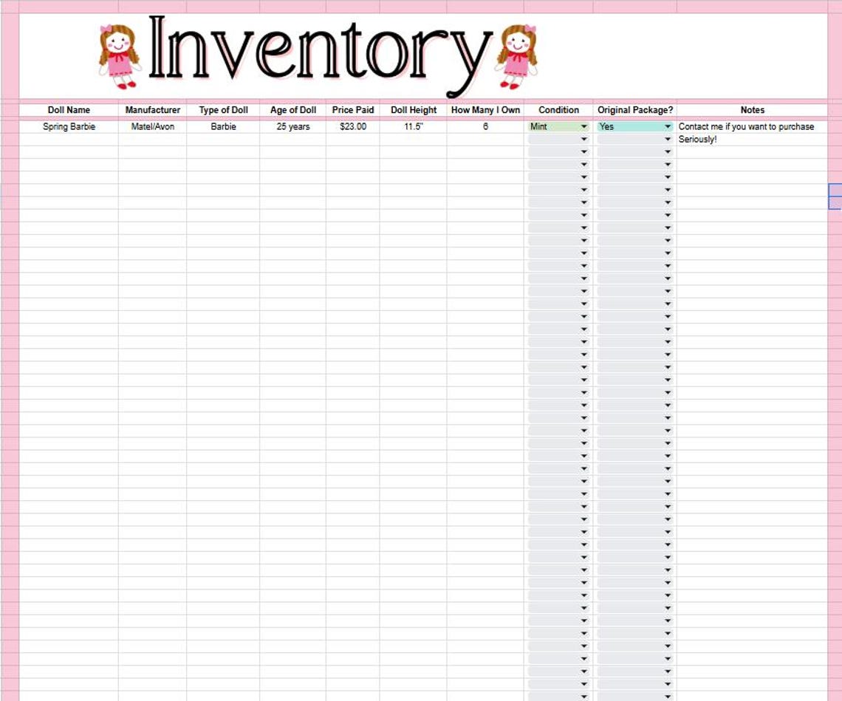Click the Notes column header

753,110
